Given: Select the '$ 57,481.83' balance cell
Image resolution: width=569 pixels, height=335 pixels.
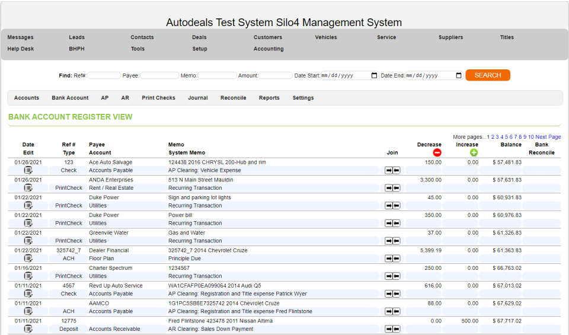Looking at the screenshot, I should [x=507, y=162].
